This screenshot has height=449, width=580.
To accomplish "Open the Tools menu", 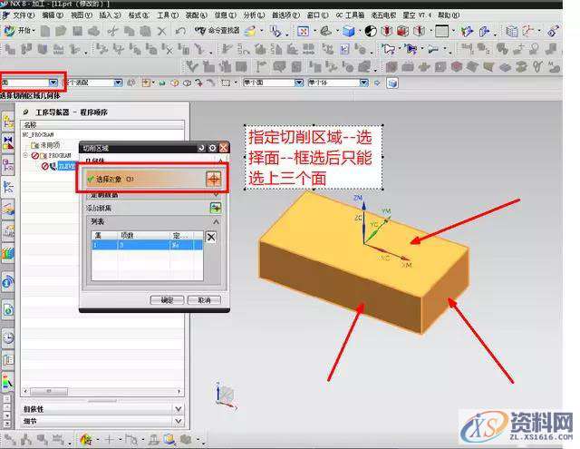I will (x=167, y=15).
